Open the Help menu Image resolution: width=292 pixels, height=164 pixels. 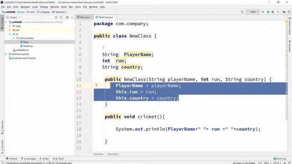pos(102,7)
